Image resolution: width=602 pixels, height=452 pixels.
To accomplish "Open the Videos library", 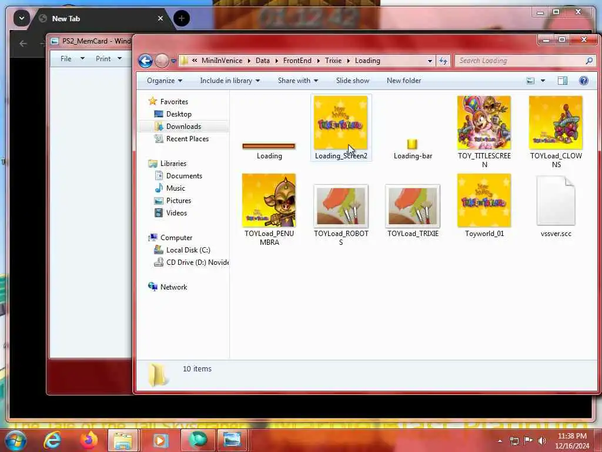I will [176, 213].
